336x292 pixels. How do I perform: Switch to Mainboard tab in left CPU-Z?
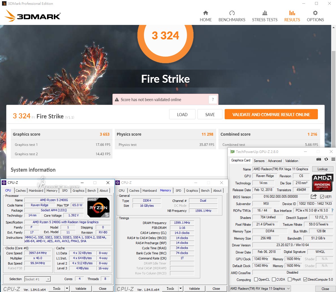[x=36, y=190]
